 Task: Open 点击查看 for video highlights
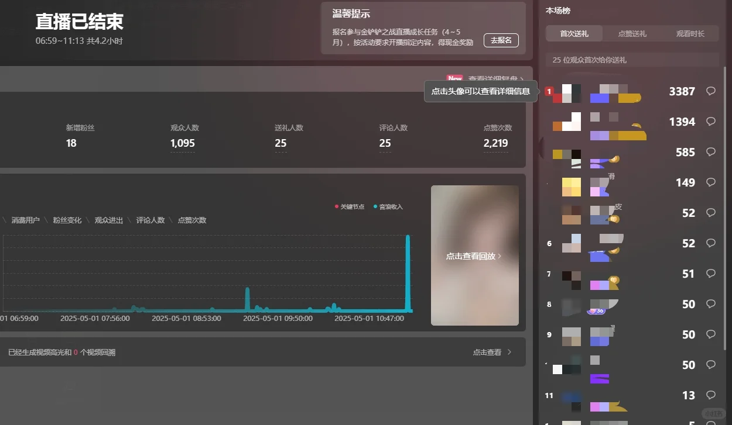pos(487,353)
